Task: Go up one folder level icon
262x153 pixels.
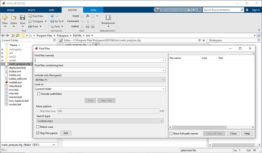Action: pos(13,35)
